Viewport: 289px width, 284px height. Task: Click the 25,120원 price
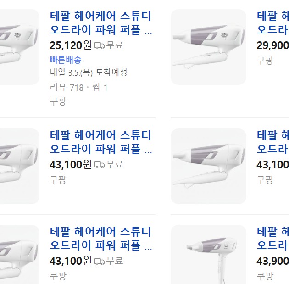point(71,45)
